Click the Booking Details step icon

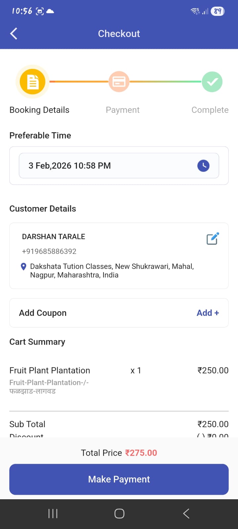32,82
